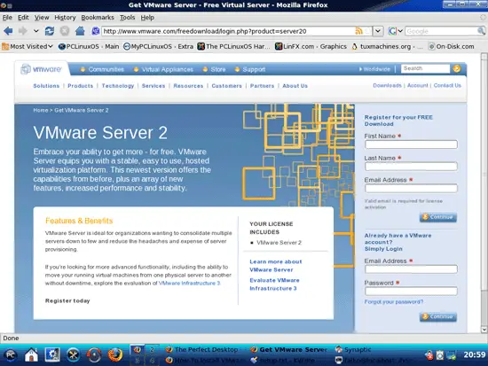Click Continue under the registration form
The width and height of the screenshot is (488, 366).
tap(438, 217)
